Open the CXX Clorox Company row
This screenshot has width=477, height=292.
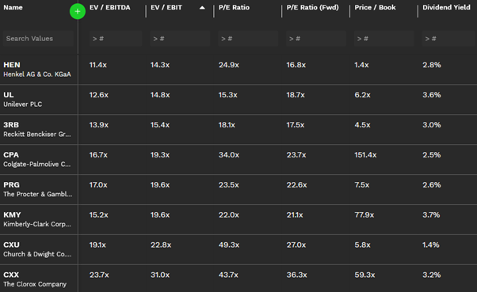[x=238, y=279]
